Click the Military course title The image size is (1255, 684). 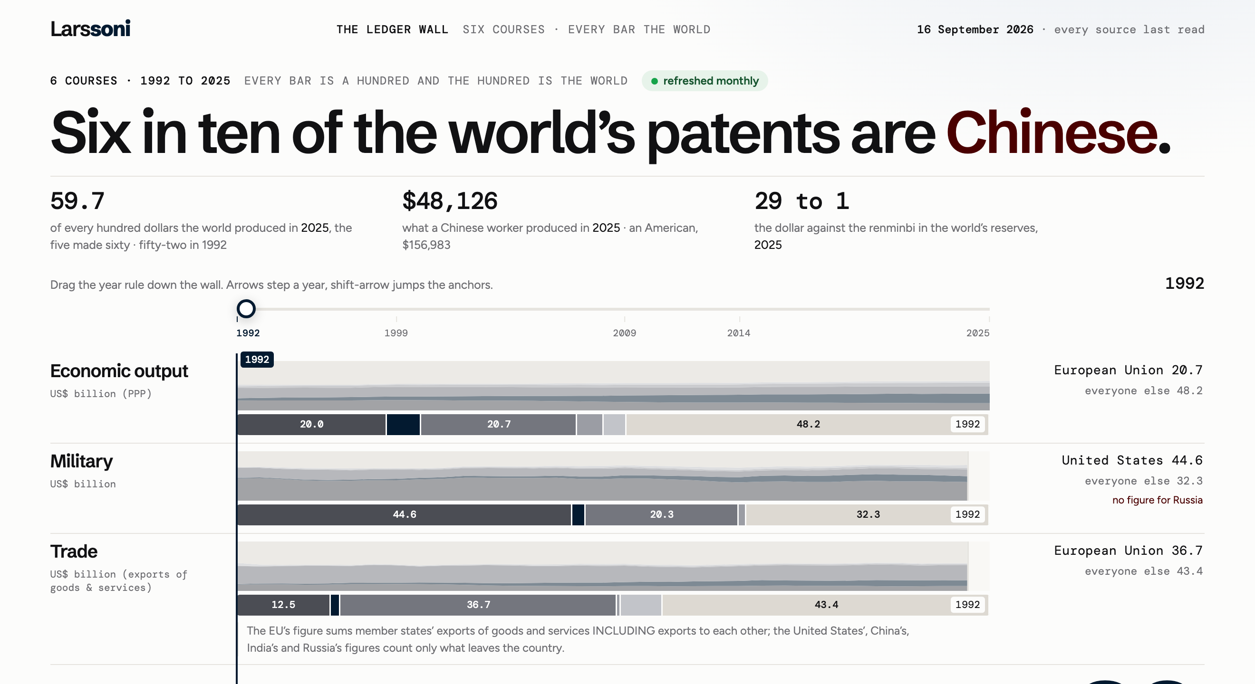coord(81,461)
